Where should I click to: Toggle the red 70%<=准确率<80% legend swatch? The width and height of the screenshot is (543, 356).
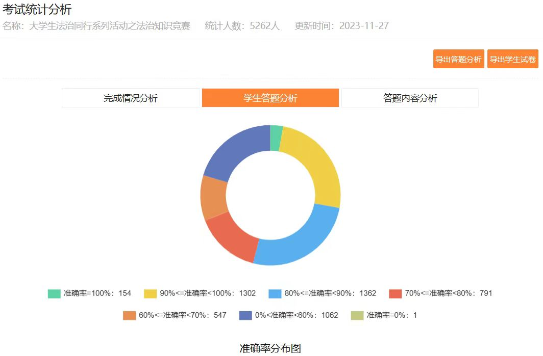[396, 293]
